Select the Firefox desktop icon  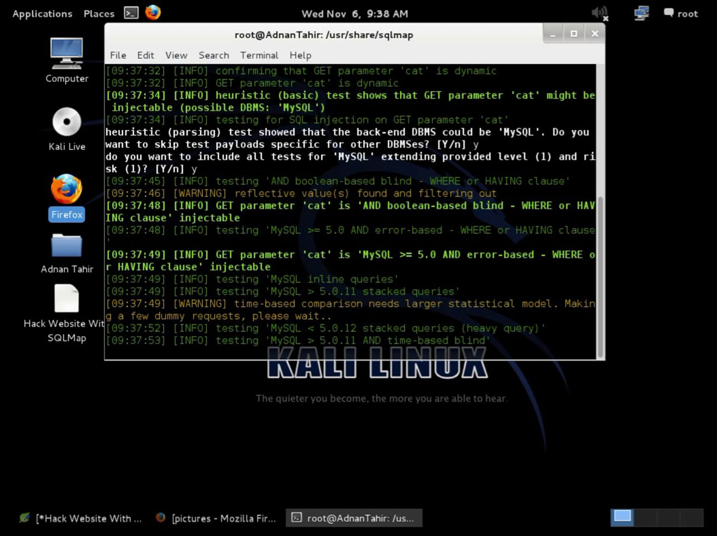[67, 198]
